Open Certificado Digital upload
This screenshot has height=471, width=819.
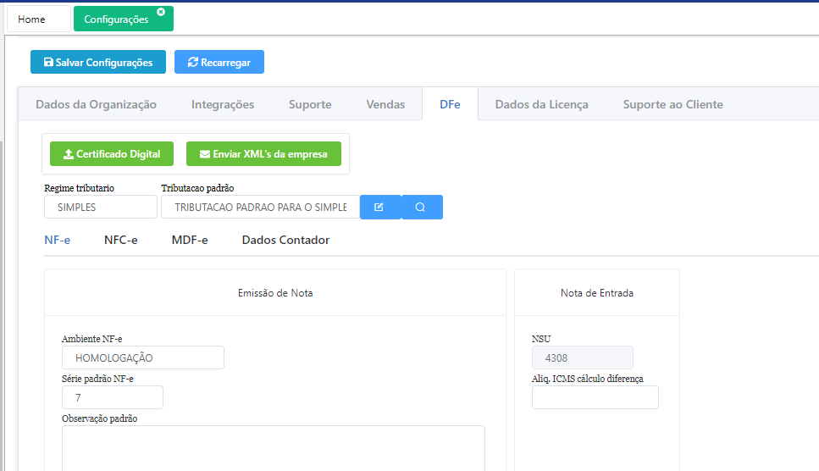[112, 154]
